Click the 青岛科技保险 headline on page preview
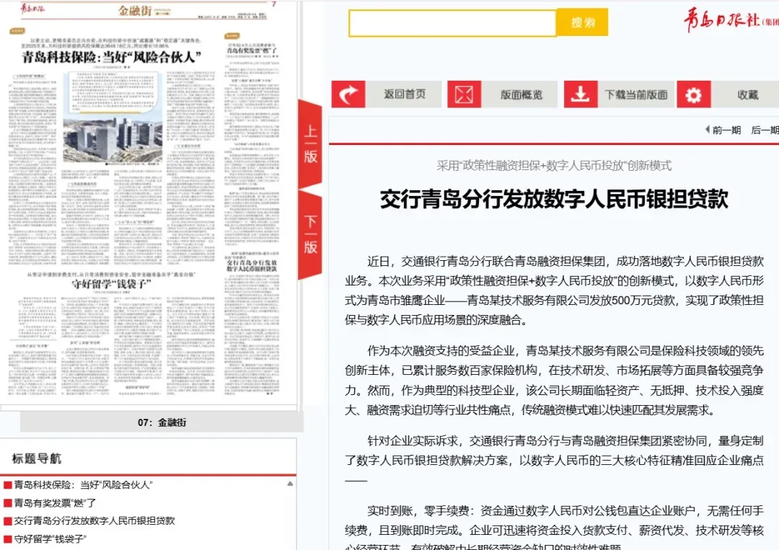The image size is (779, 550). (111, 57)
